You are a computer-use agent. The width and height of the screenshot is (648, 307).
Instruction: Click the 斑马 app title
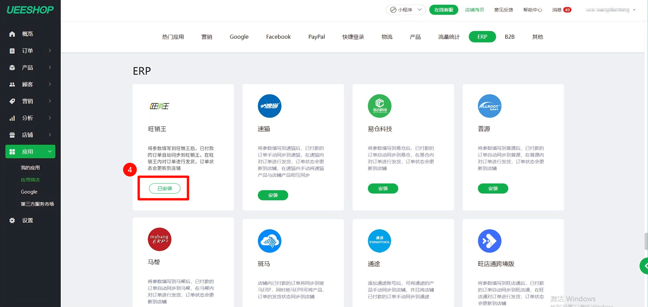(x=264, y=264)
